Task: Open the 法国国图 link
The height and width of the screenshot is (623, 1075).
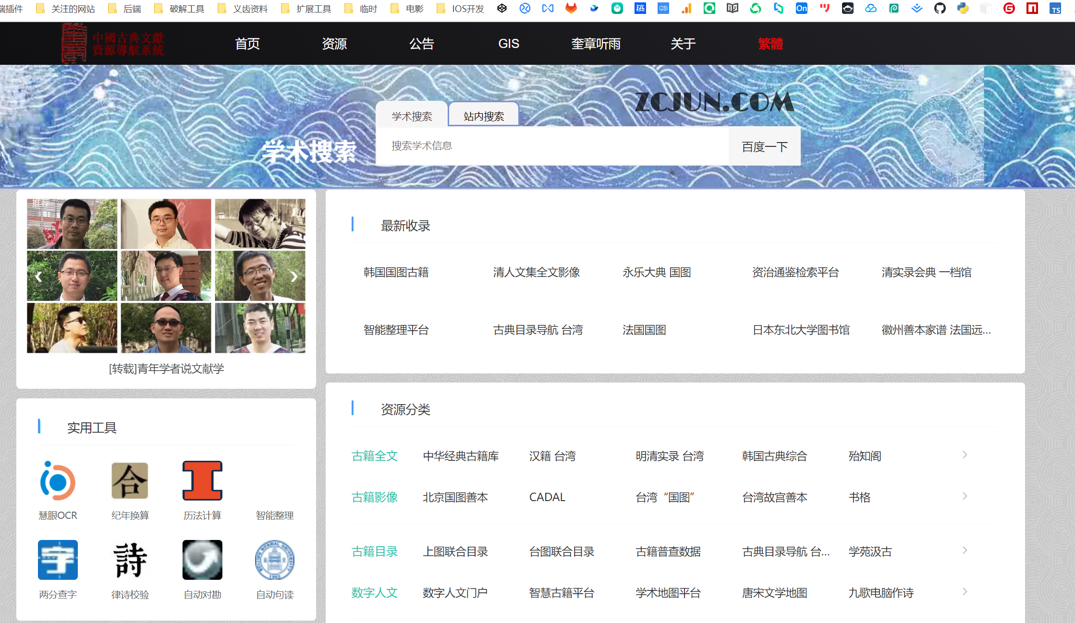Action: click(x=644, y=330)
